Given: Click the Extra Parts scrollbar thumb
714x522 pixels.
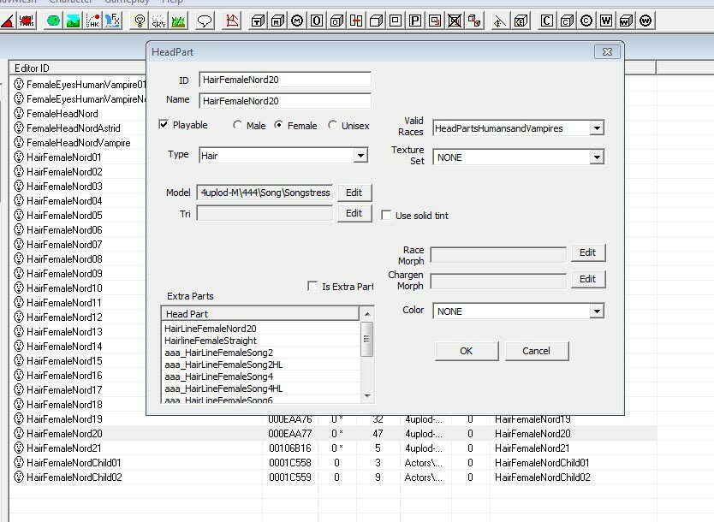Looking at the screenshot, I should pyautogui.click(x=367, y=339).
